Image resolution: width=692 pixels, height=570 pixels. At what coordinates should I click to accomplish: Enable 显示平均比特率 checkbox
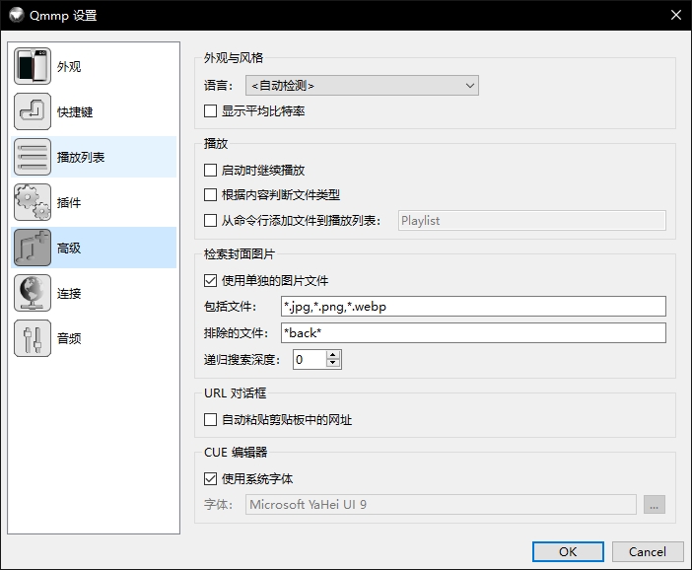(x=211, y=110)
